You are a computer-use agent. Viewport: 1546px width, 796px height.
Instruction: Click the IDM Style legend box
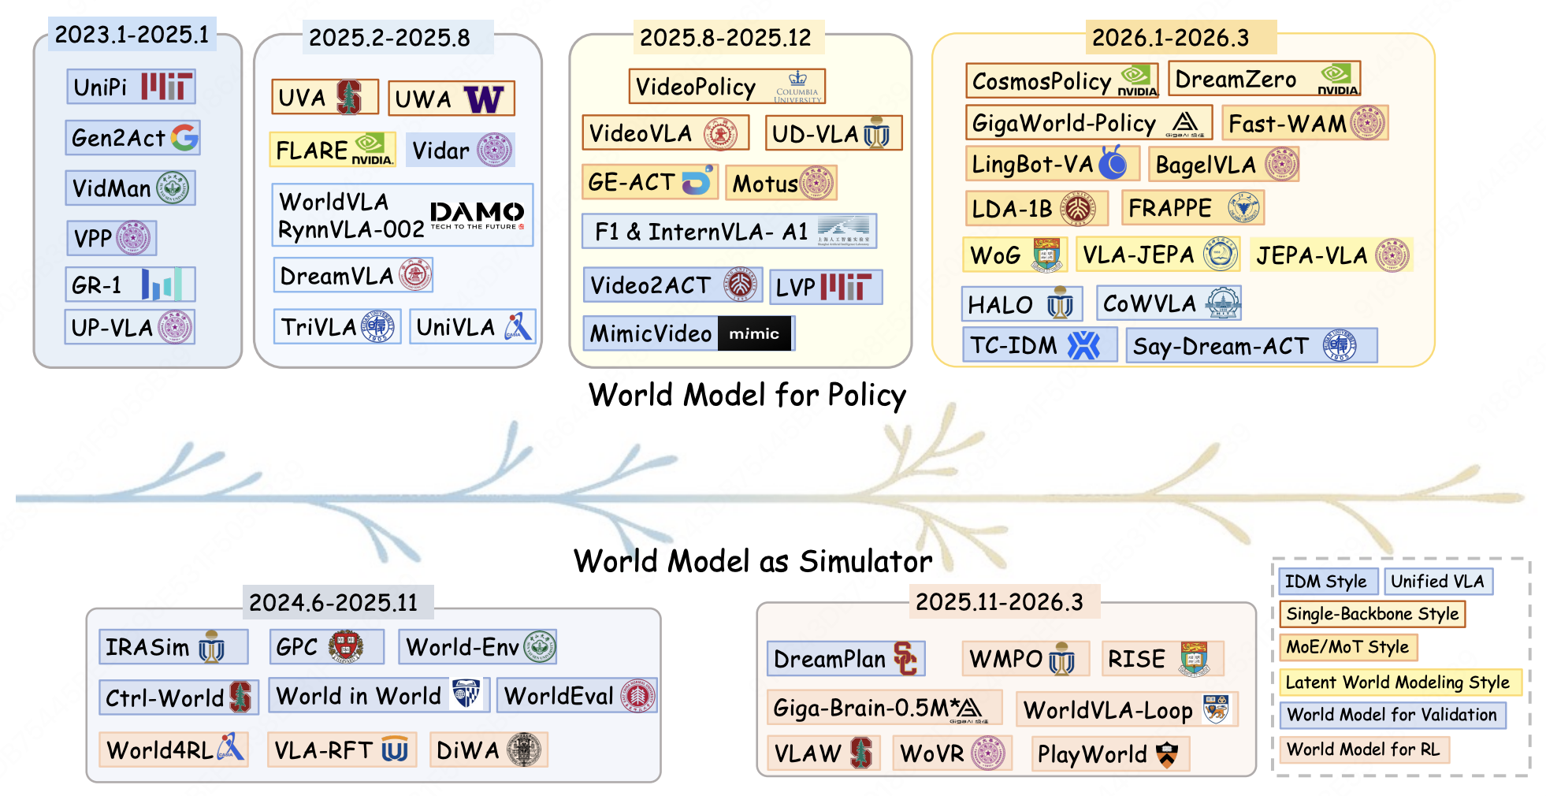click(x=1328, y=582)
